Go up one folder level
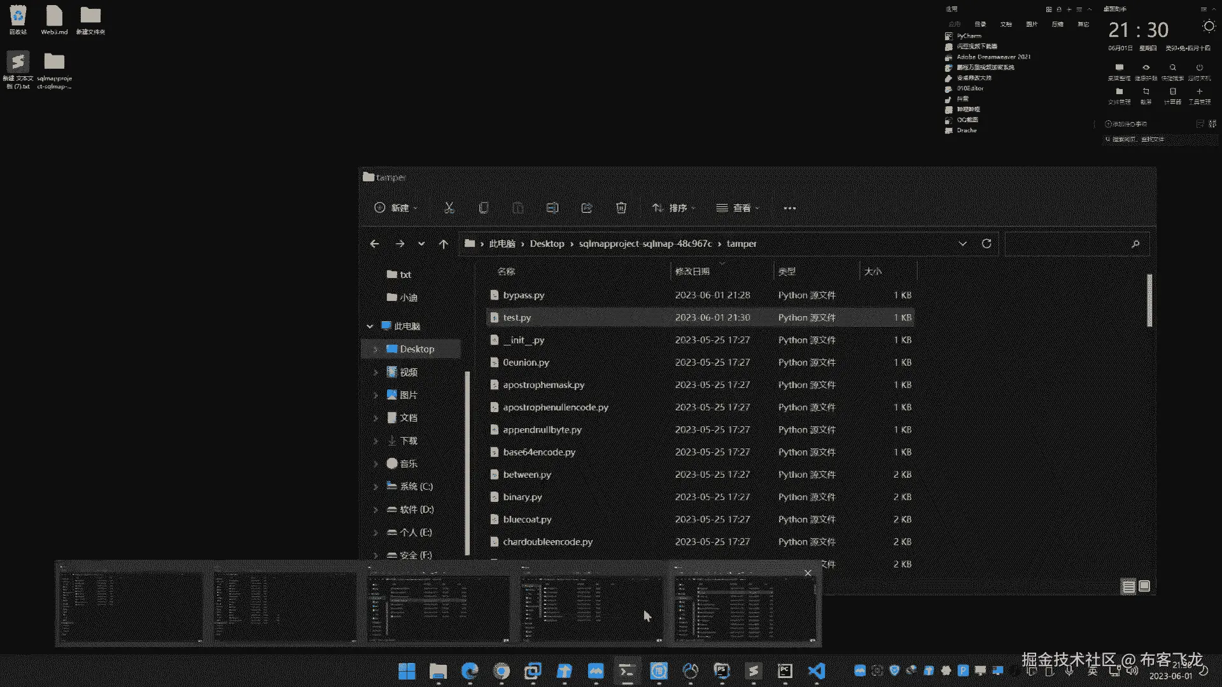Image resolution: width=1222 pixels, height=687 pixels. coord(444,244)
